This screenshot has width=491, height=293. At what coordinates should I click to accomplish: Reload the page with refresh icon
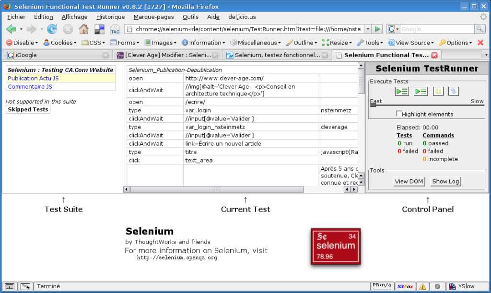(x=52, y=29)
